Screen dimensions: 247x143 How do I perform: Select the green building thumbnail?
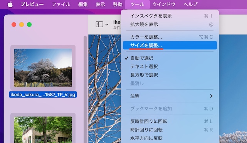[x=43, y=130]
